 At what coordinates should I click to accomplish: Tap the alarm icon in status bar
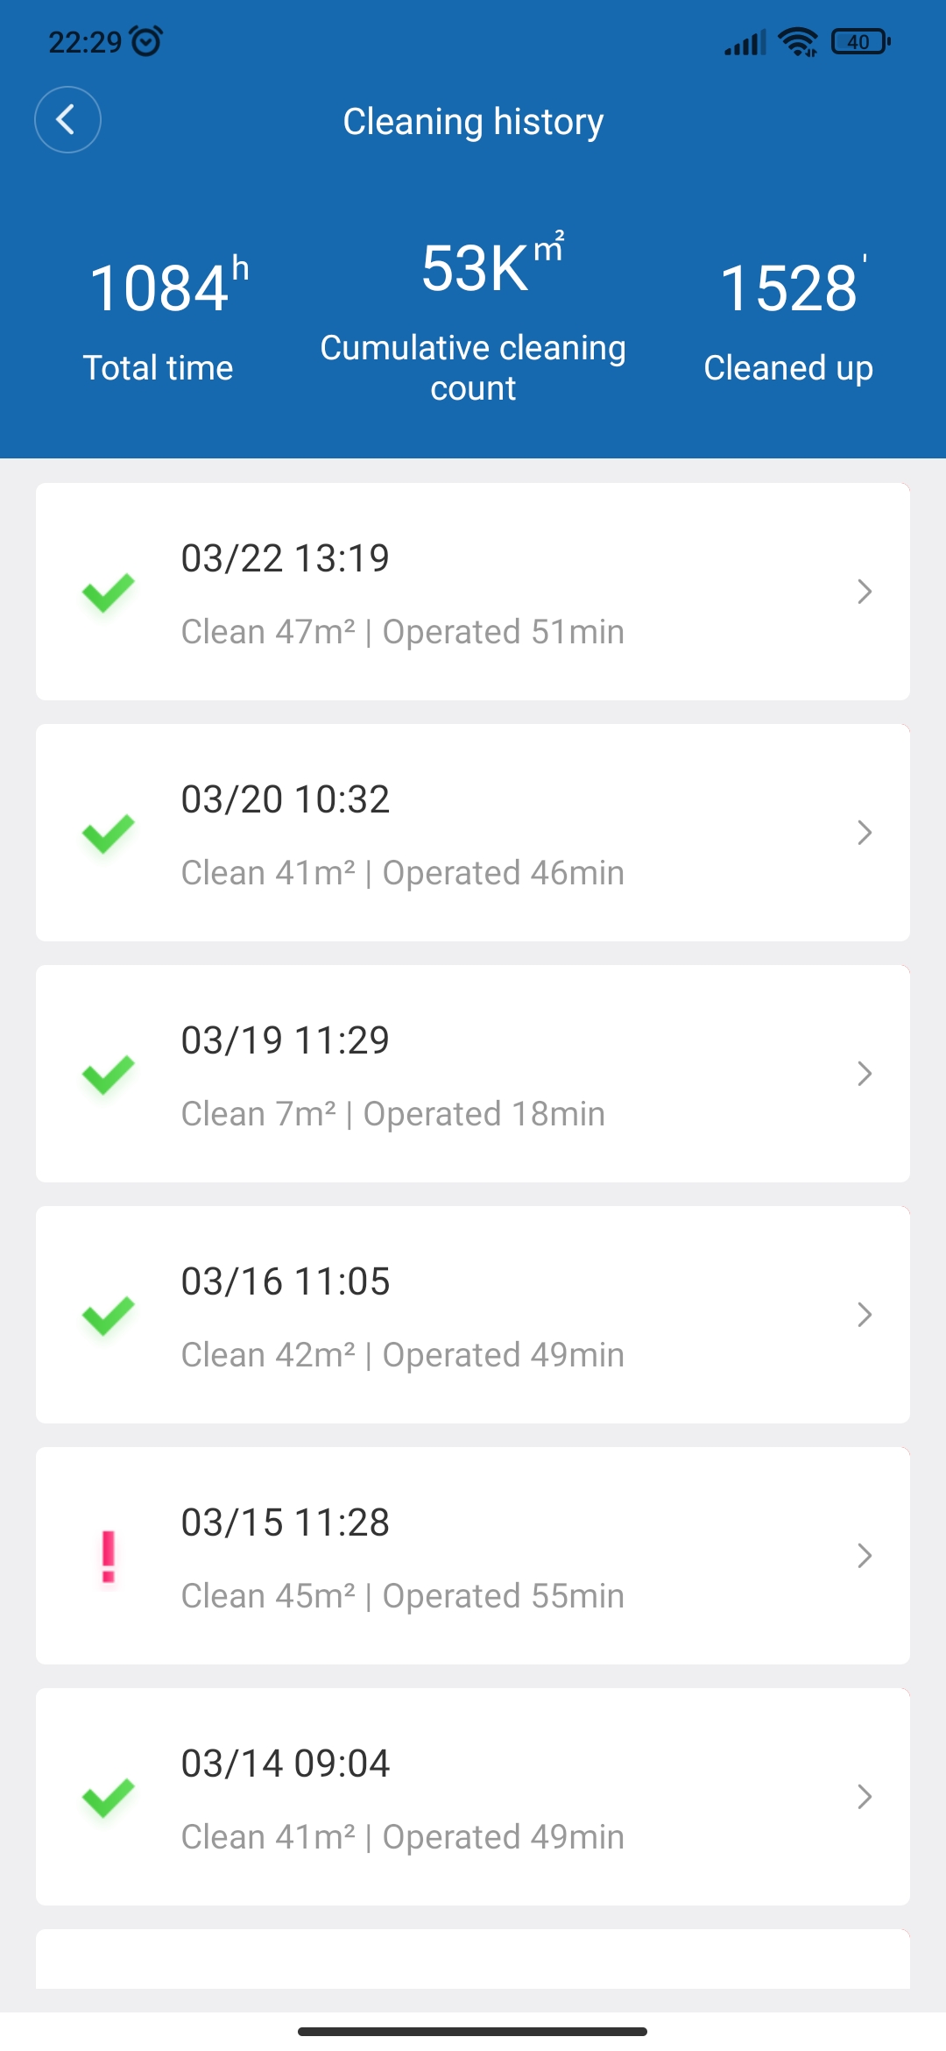coord(145,41)
